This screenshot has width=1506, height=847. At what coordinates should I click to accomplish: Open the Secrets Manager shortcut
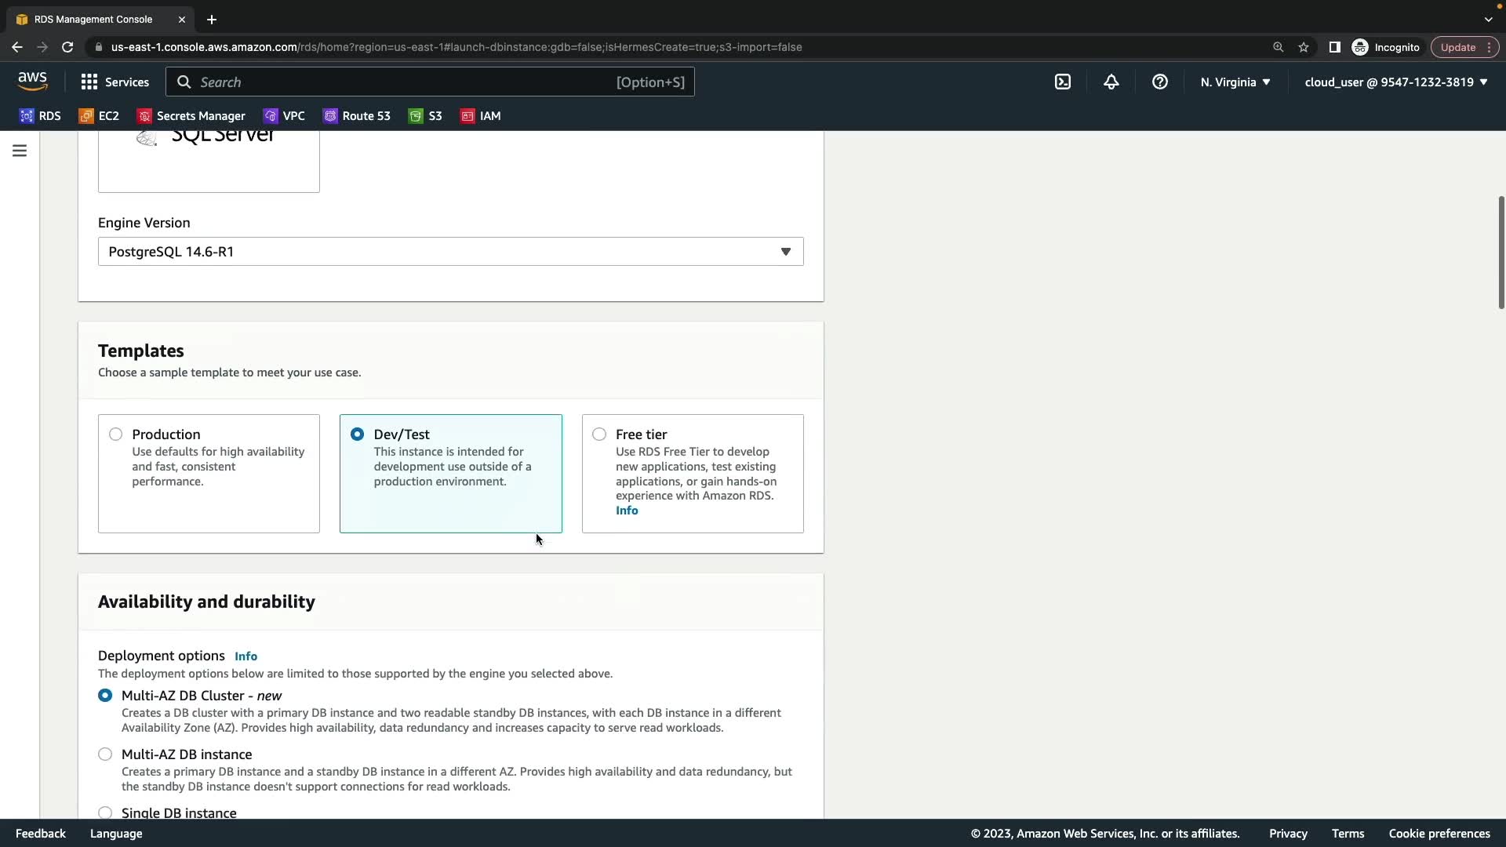click(x=191, y=115)
